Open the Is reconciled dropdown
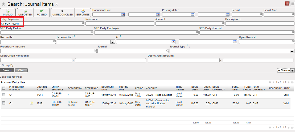295x132 pixels. click(112, 42)
